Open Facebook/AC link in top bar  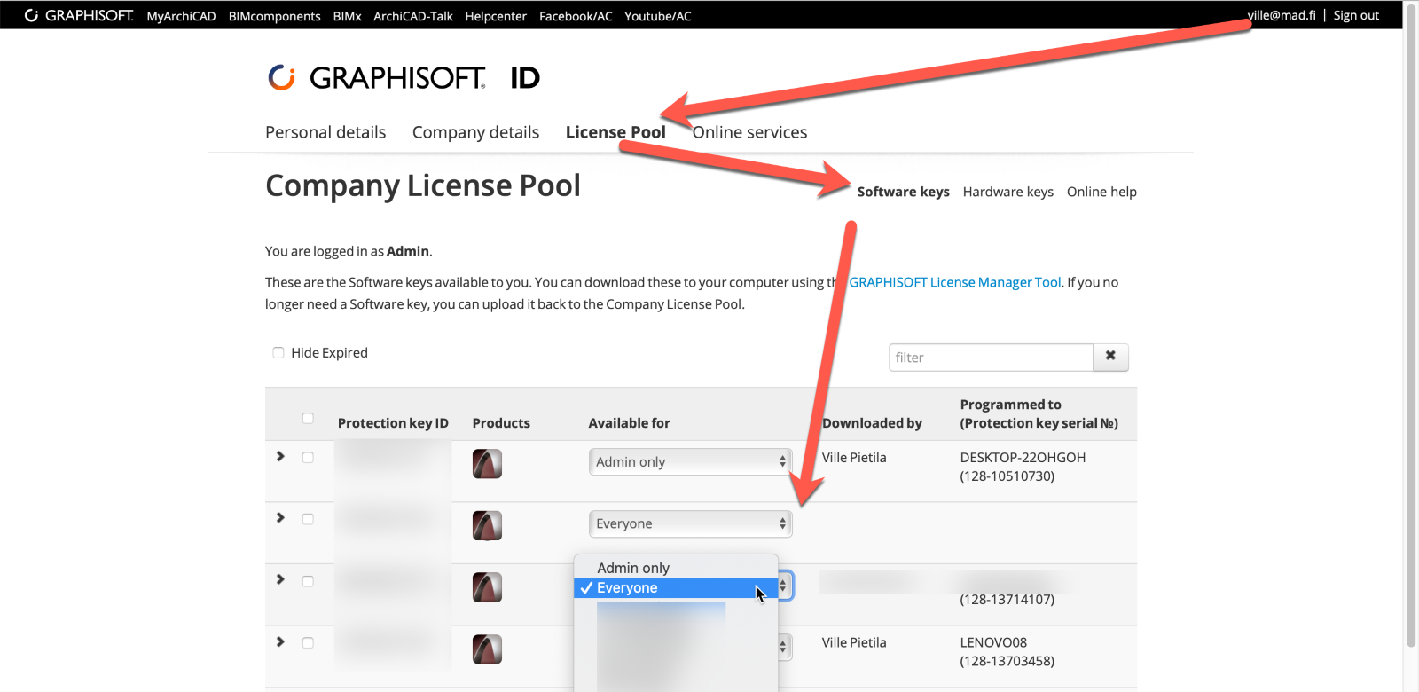click(576, 16)
